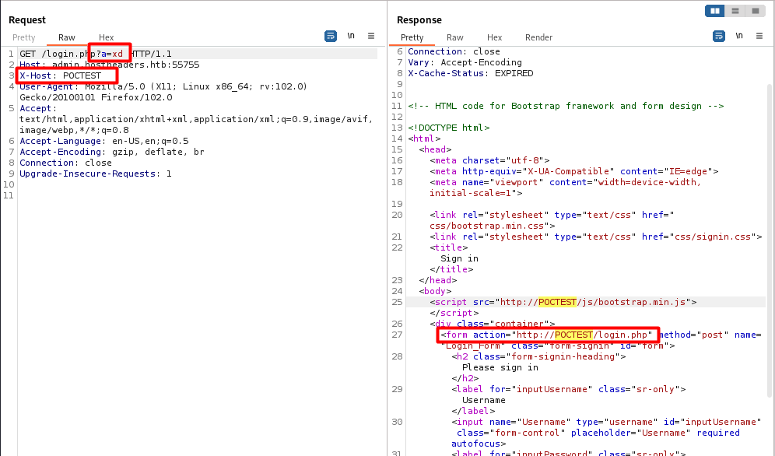Click the script src POCTEST line
This screenshot has height=456, width=775.
pyautogui.click(x=563, y=302)
